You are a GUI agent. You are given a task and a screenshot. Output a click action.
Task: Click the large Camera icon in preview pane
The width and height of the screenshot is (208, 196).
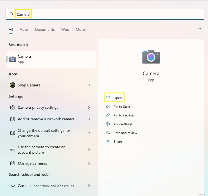click(x=151, y=57)
